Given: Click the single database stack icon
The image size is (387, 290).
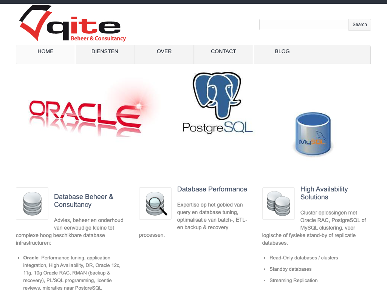Looking at the screenshot, I should tap(32, 204).
